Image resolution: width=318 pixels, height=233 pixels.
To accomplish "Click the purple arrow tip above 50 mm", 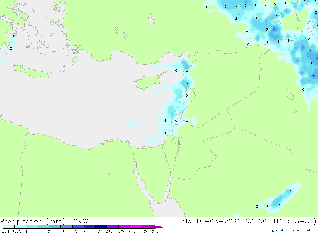I will pos(159,227).
